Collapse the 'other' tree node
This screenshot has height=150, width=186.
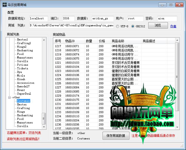[10, 97]
